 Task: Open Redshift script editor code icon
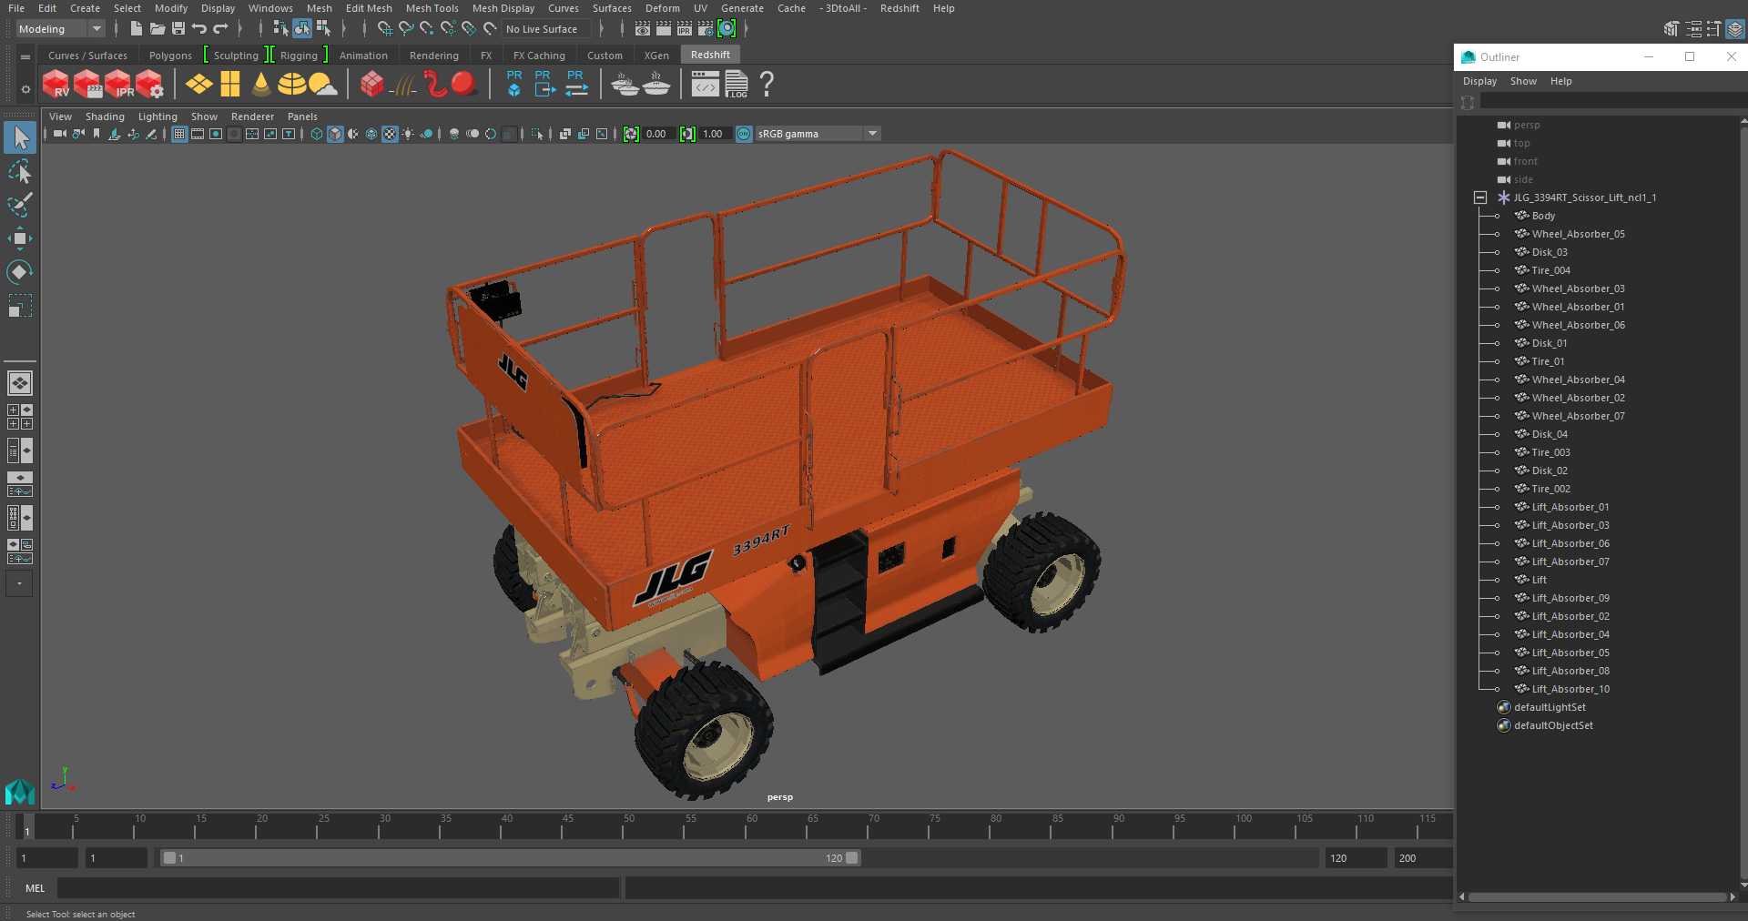[705, 85]
